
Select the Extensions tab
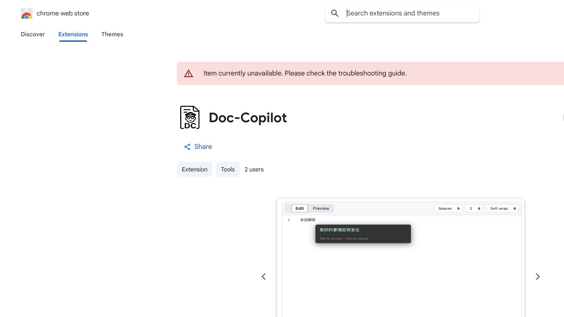pos(73,34)
